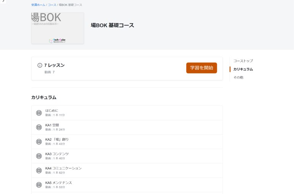
Task: Open the コース breadcrumb link
Action: click(52, 5)
